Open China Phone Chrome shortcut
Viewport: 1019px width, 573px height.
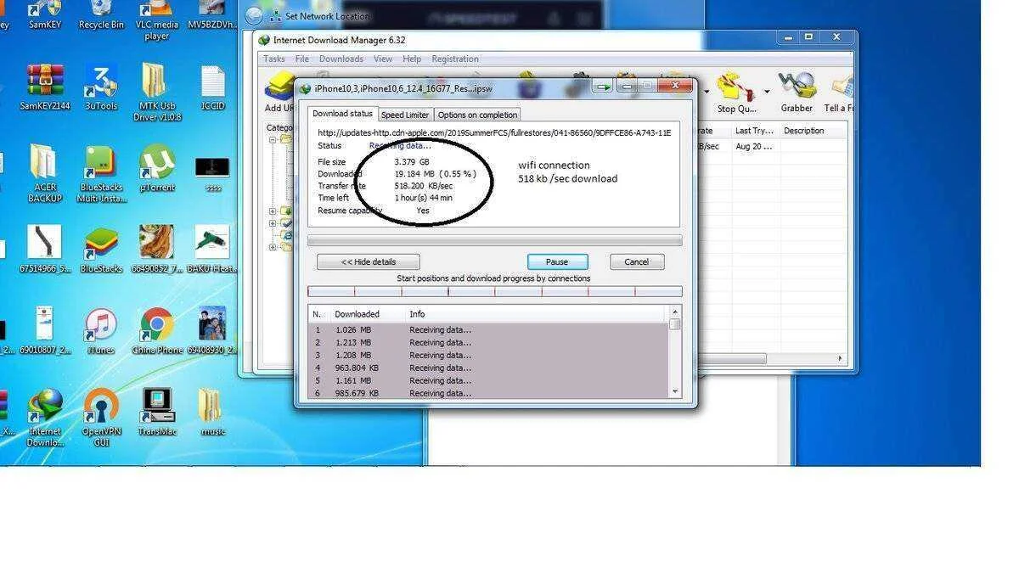[157, 331]
